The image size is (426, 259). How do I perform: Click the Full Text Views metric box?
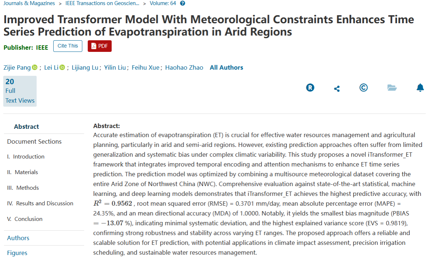(x=20, y=91)
